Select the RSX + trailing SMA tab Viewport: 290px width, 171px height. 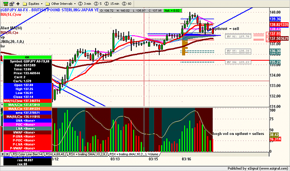(88, 154)
